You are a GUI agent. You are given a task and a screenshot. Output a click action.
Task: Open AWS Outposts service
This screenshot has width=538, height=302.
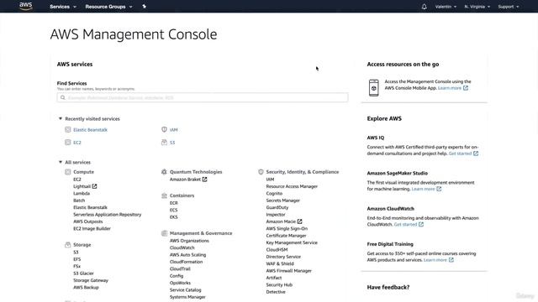click(x=87, y=221)
